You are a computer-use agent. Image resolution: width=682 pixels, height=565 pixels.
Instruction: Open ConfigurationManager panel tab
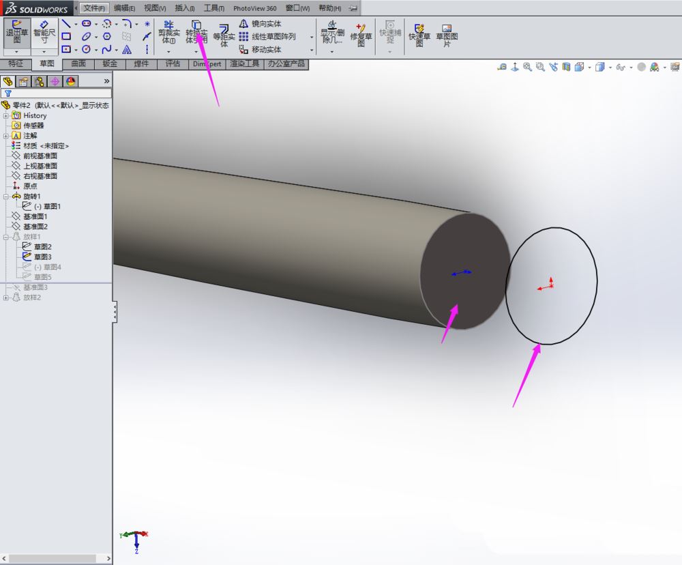coord(39,81)
